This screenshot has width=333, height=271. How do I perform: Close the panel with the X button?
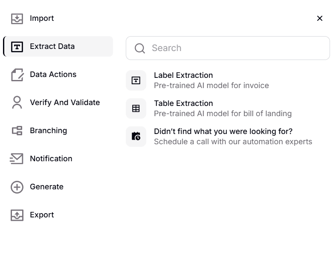[320, 18]
